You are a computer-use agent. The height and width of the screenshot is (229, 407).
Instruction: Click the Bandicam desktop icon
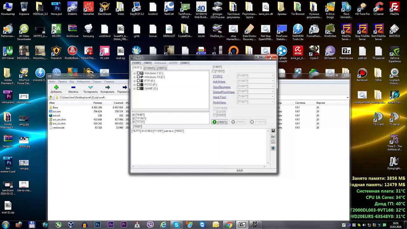click(362, 75)
